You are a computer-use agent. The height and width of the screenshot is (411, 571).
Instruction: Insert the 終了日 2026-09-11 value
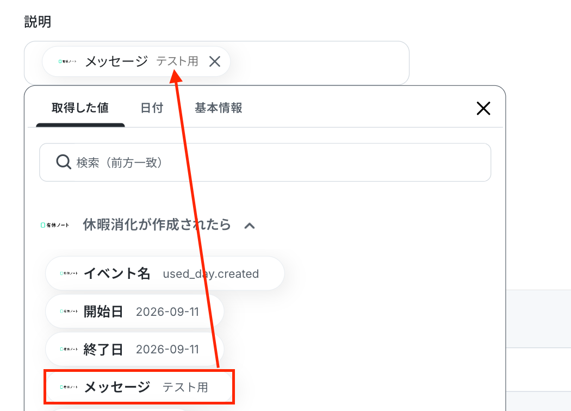pos(134,349)
